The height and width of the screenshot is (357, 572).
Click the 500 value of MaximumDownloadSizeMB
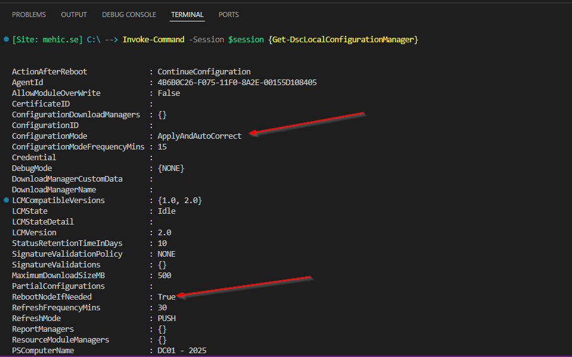(x=164, y=276)
